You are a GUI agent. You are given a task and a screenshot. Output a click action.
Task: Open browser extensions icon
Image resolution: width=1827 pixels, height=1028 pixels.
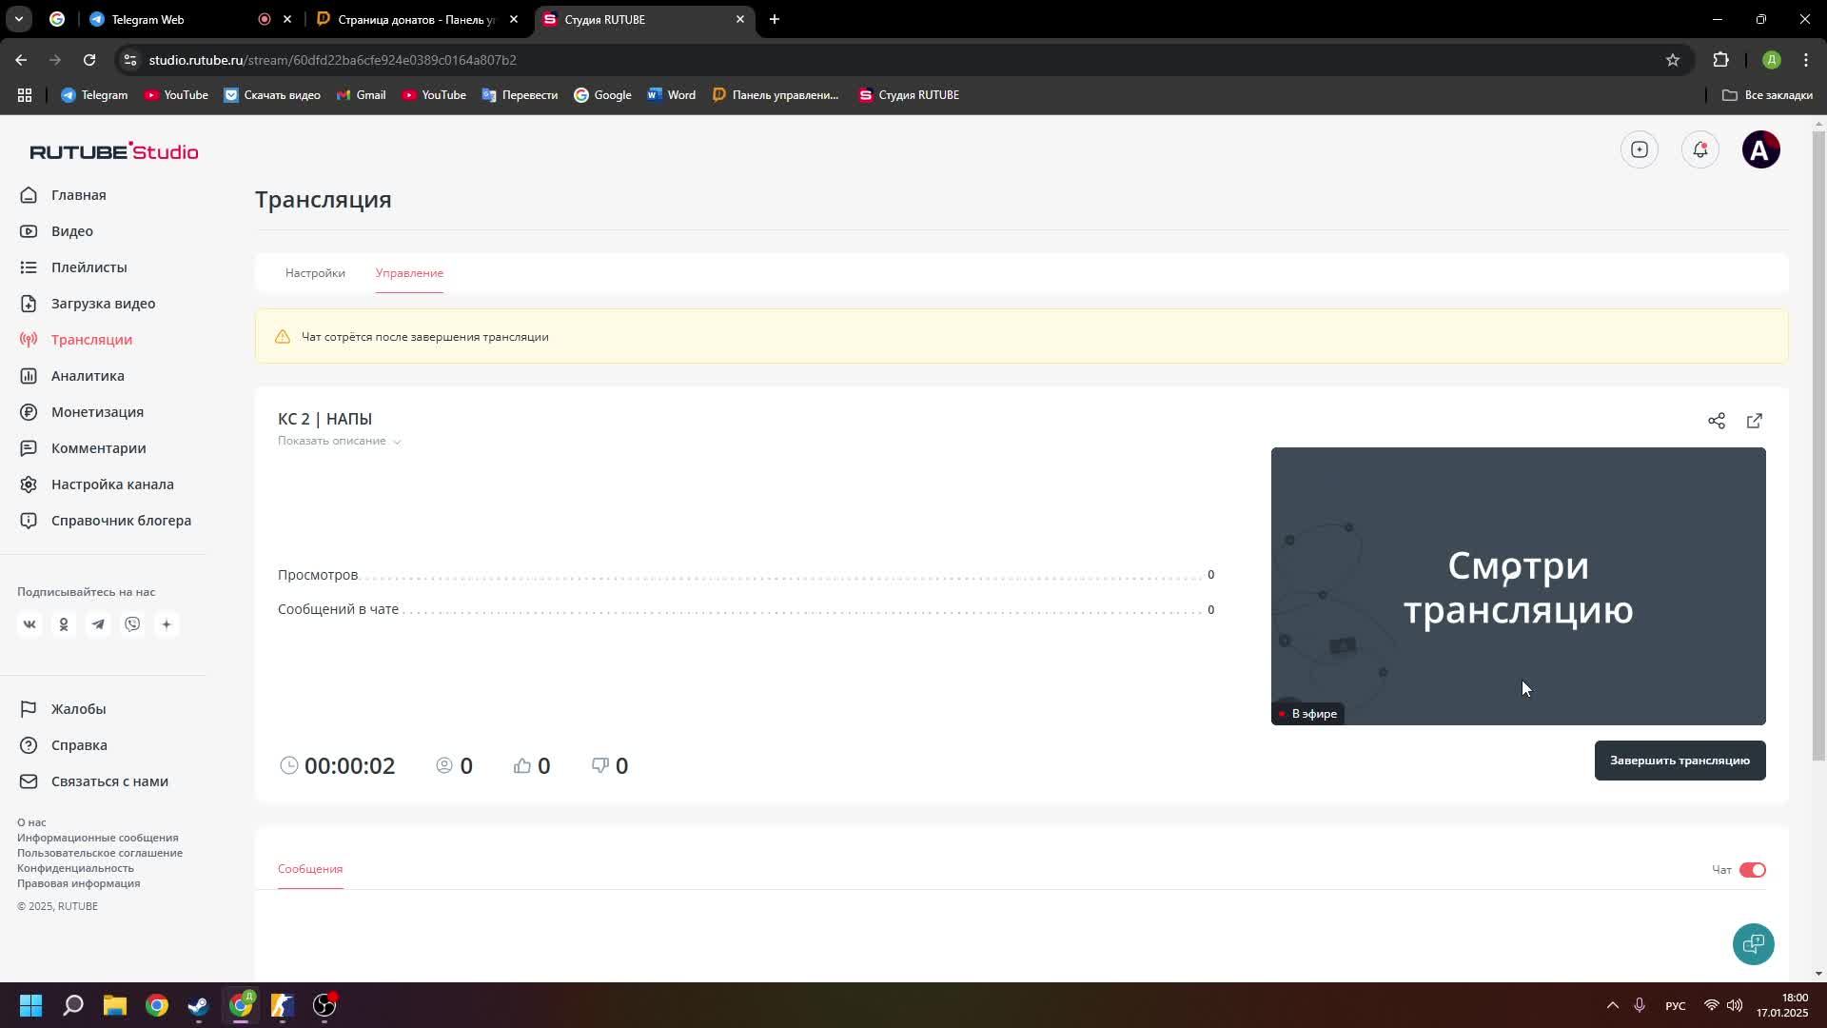(x=1721, y=60)
